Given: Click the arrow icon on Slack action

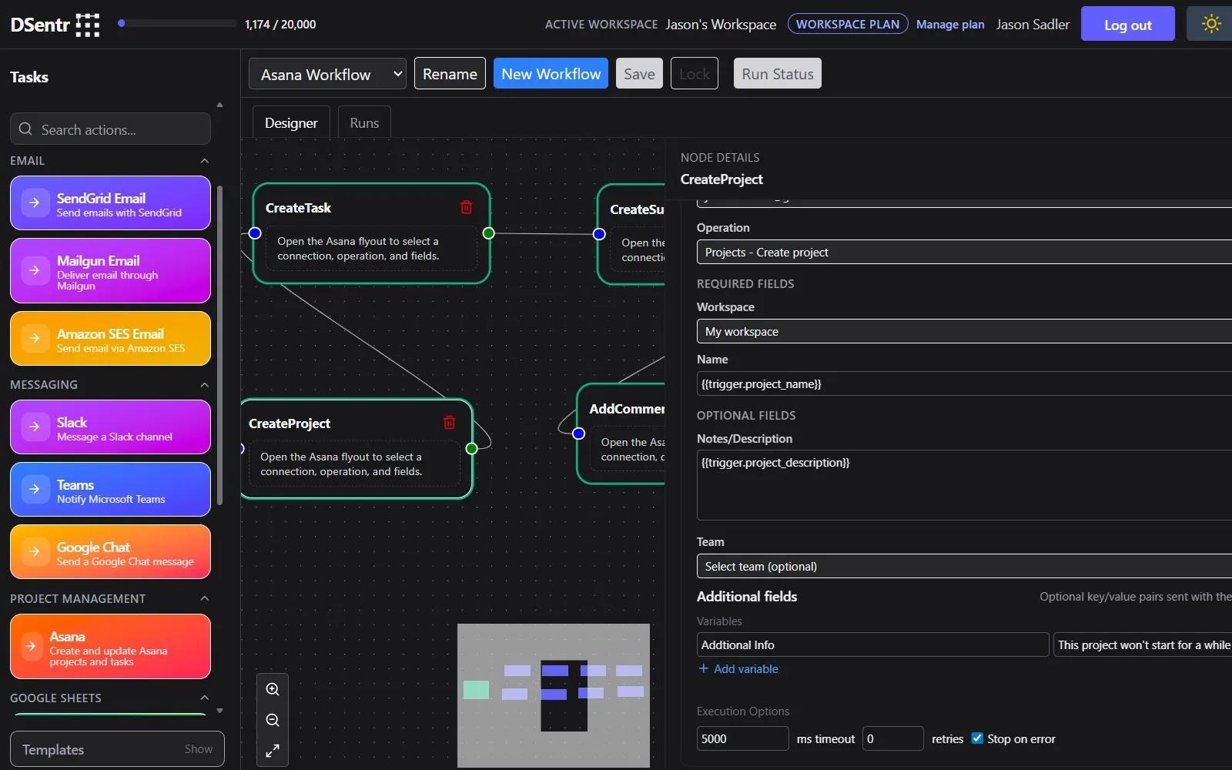Looking at the screenshot, I should (35, 427).
